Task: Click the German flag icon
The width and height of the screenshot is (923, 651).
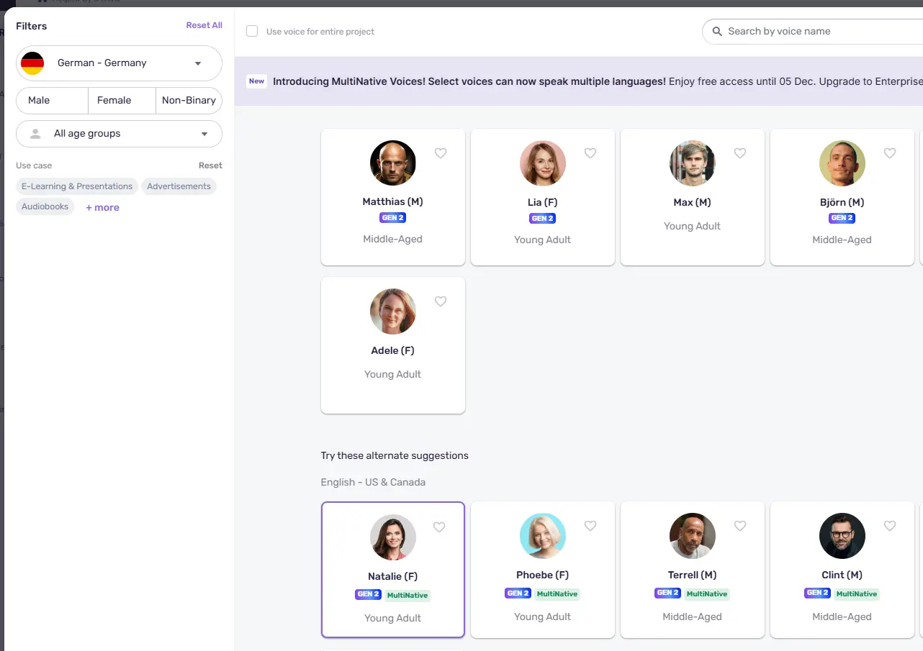Action: [32, 63]
